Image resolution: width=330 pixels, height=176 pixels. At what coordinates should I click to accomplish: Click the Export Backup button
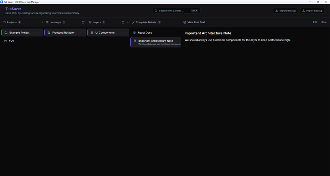pos(286,10)
